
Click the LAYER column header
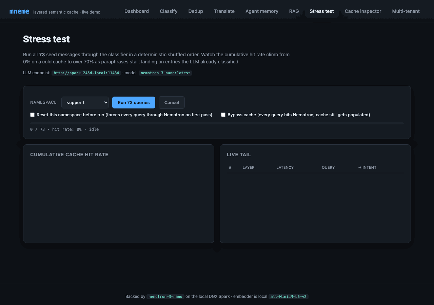249,167
